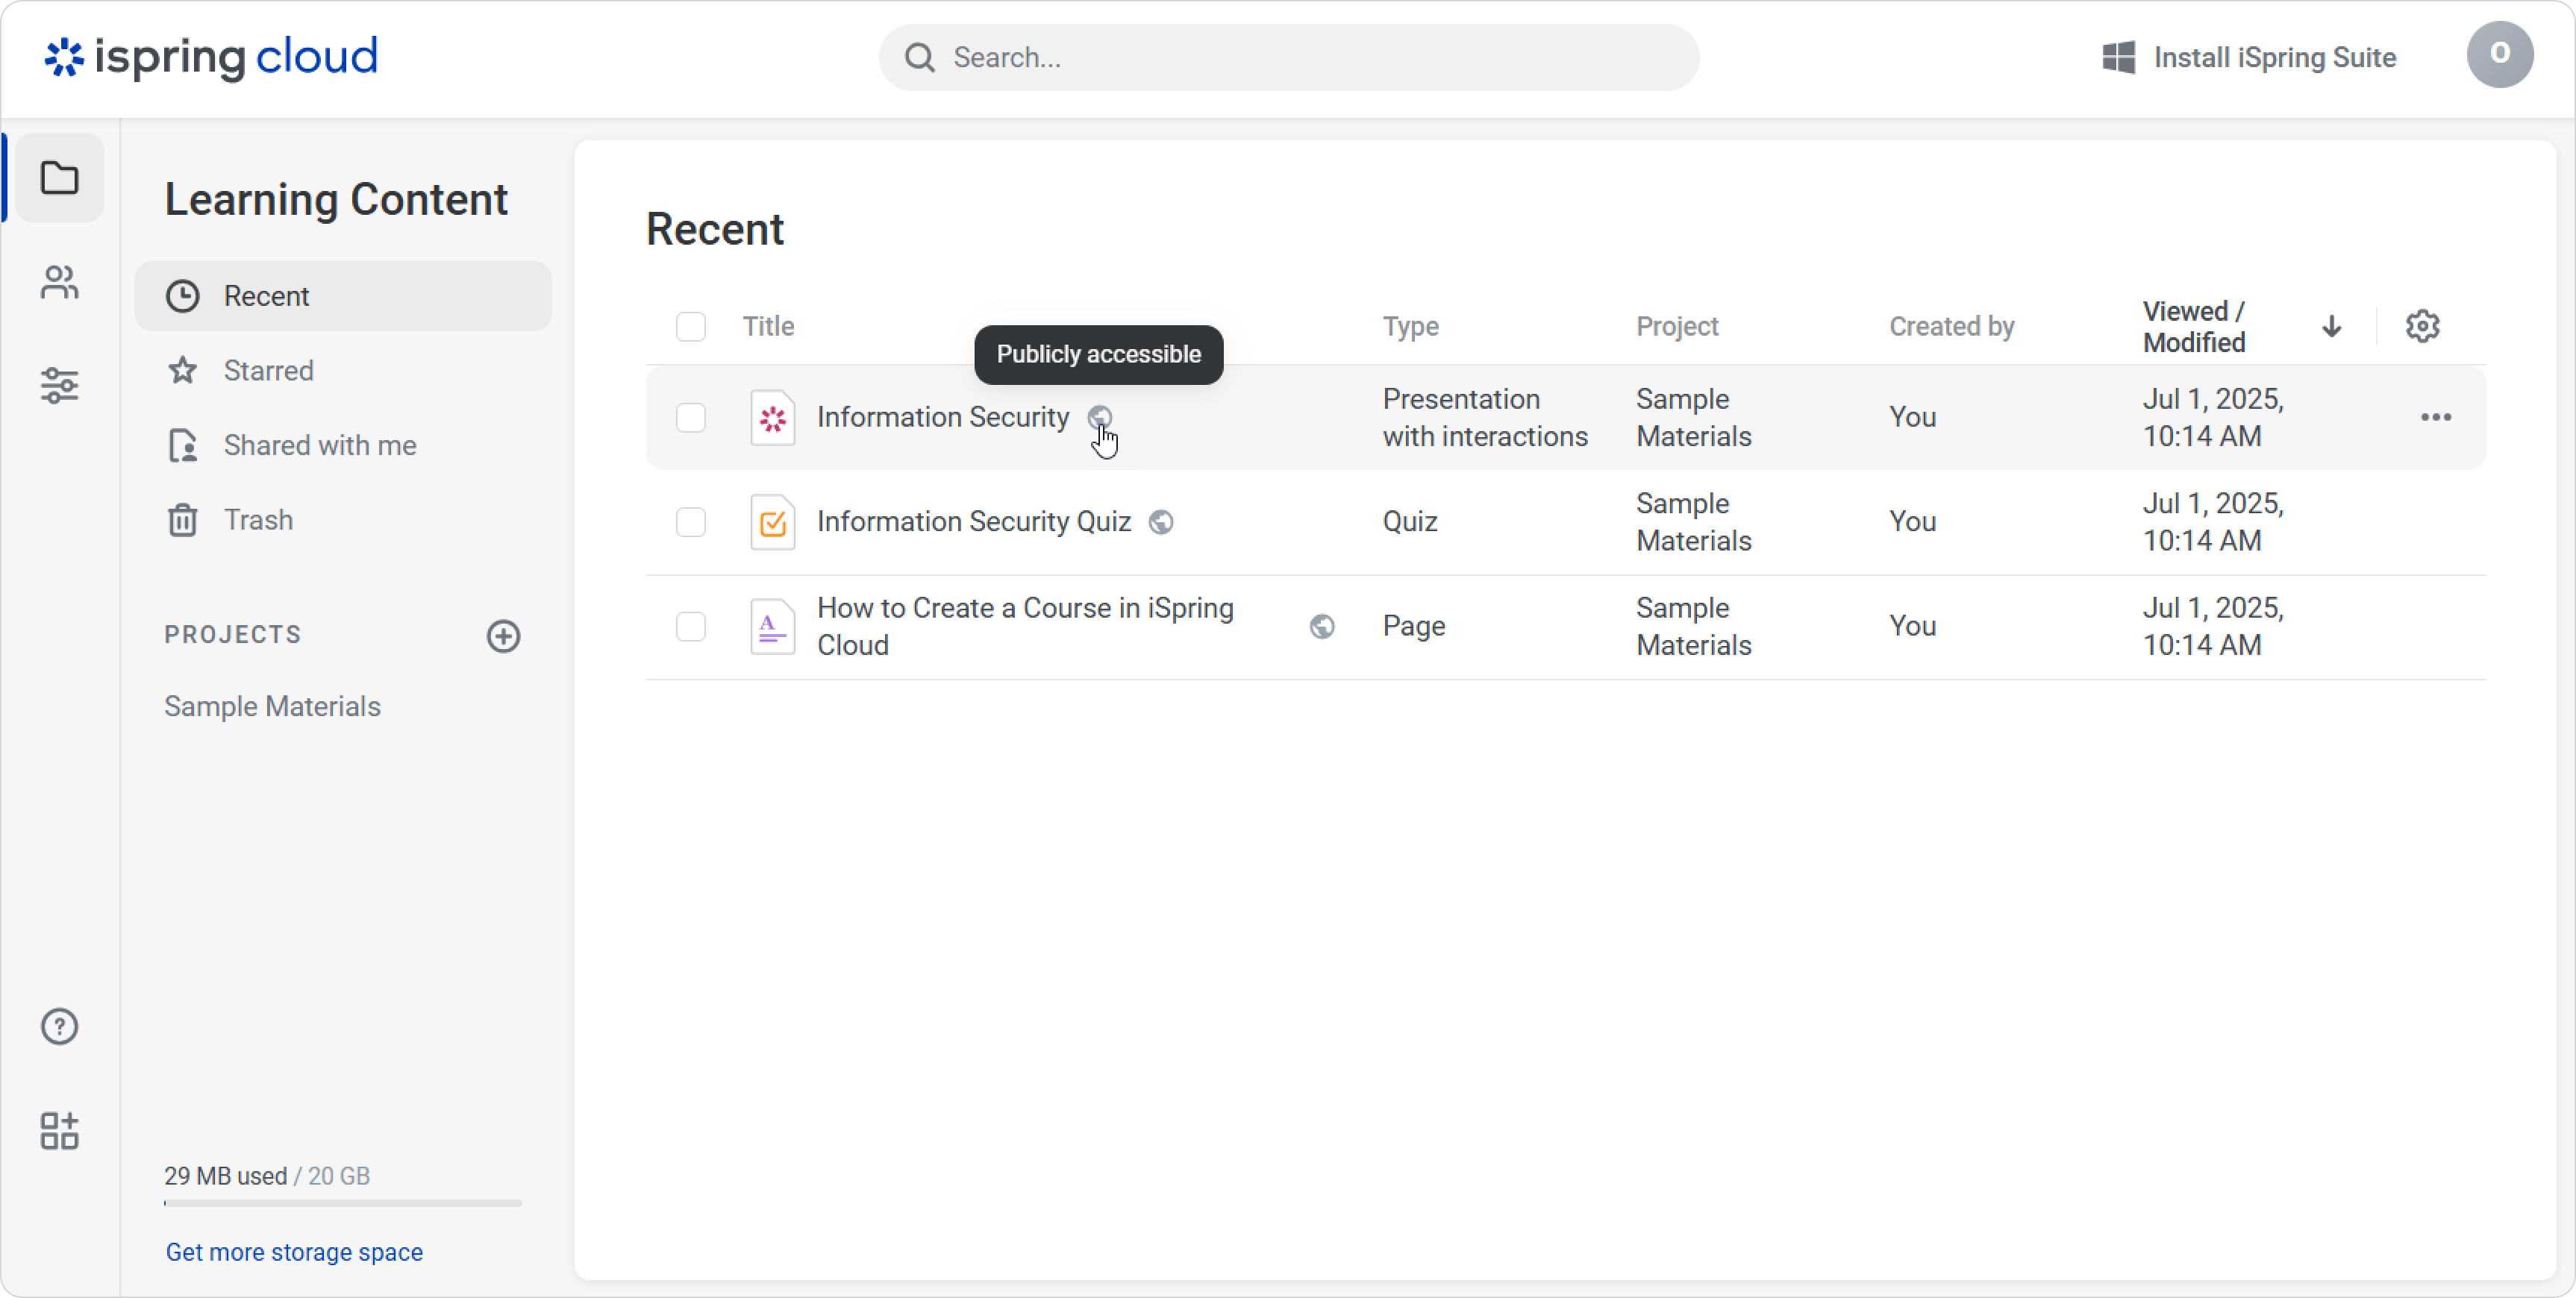This screenshot has height=1298, width=2576.
Task: Open the Information Security presentation title
Action: coord(943,417)
